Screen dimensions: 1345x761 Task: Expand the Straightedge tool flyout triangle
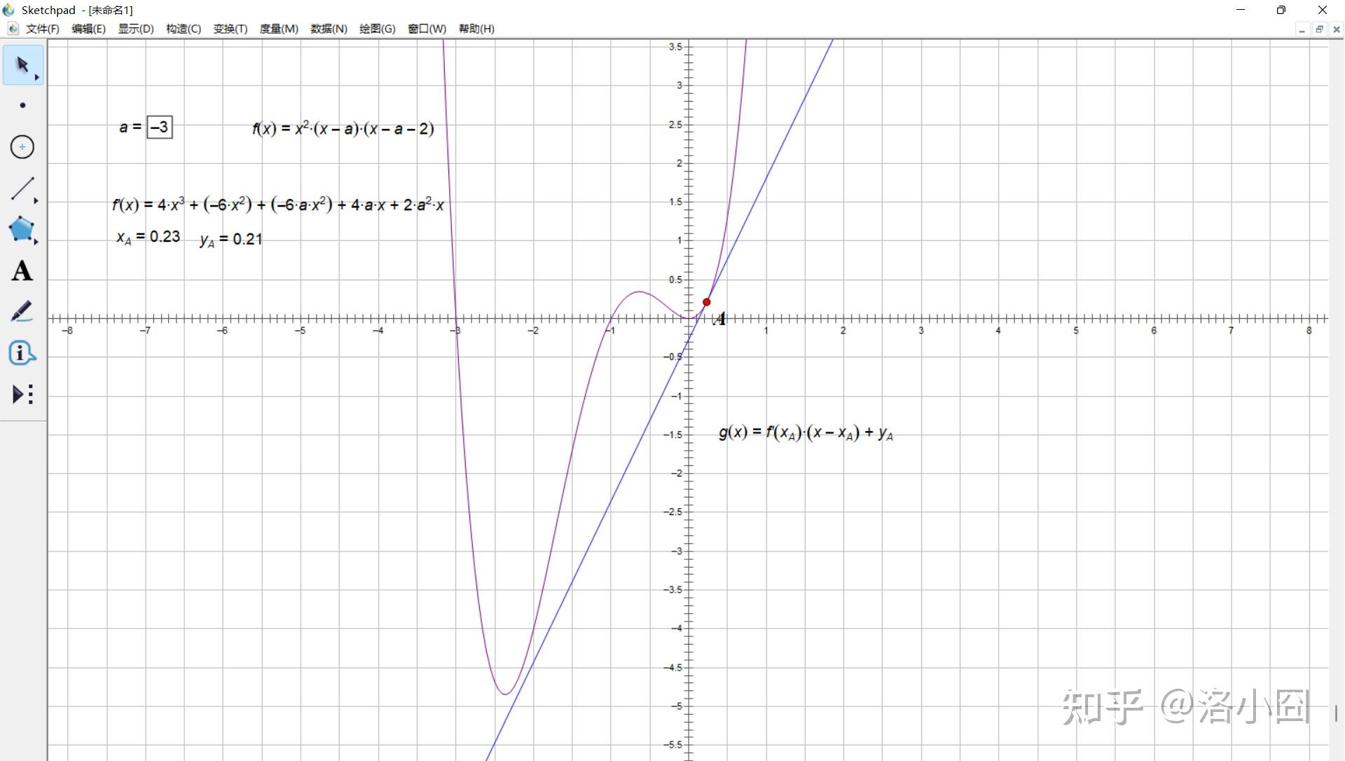point(36,201)
